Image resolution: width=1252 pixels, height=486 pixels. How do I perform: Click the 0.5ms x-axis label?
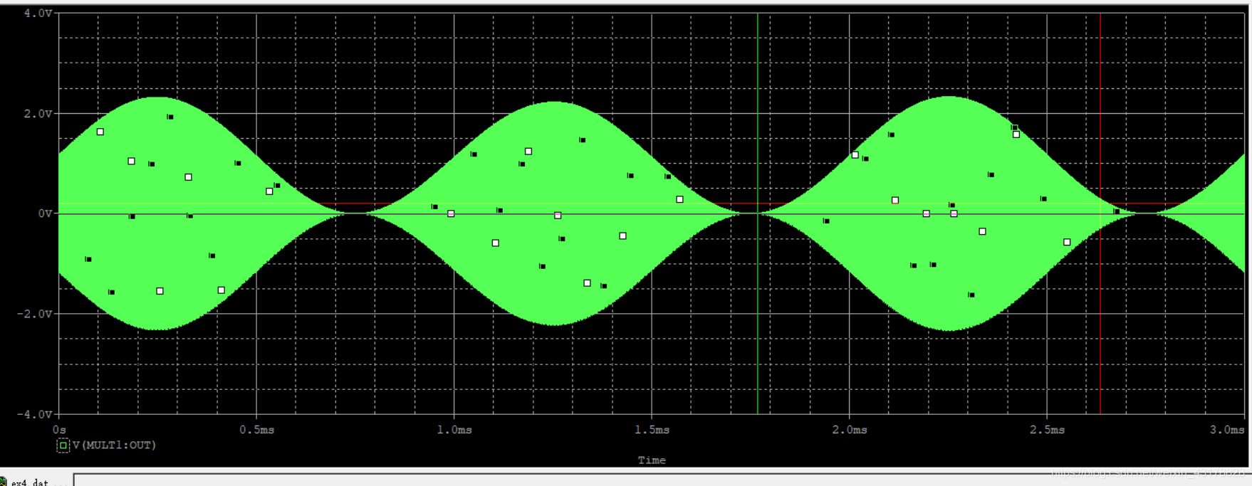point(256,430)
